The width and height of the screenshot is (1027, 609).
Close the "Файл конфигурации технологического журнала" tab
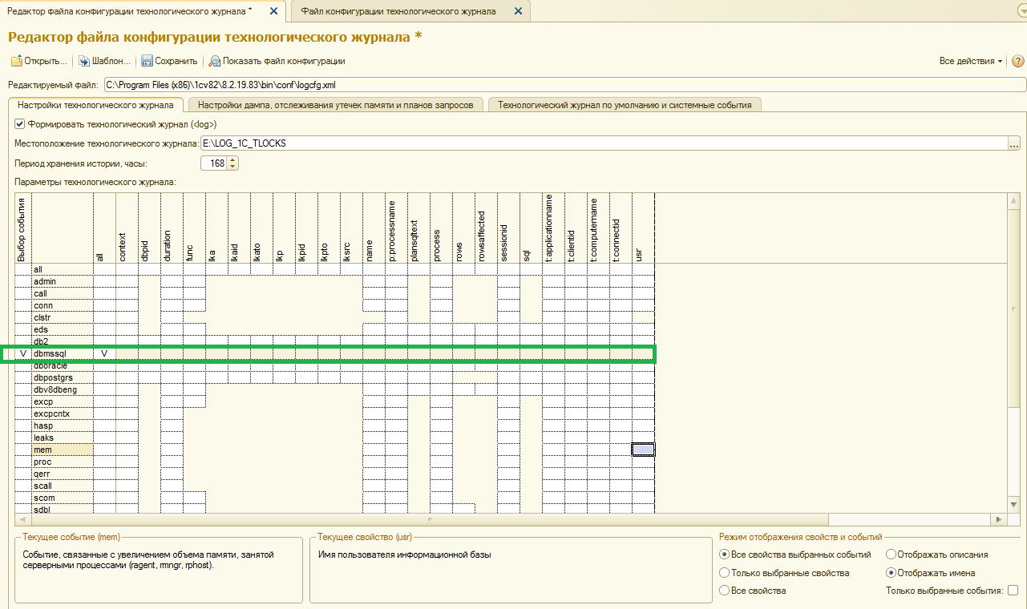click(517, 11)
